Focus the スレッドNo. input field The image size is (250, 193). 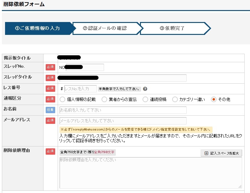click(x=85, y=67)
